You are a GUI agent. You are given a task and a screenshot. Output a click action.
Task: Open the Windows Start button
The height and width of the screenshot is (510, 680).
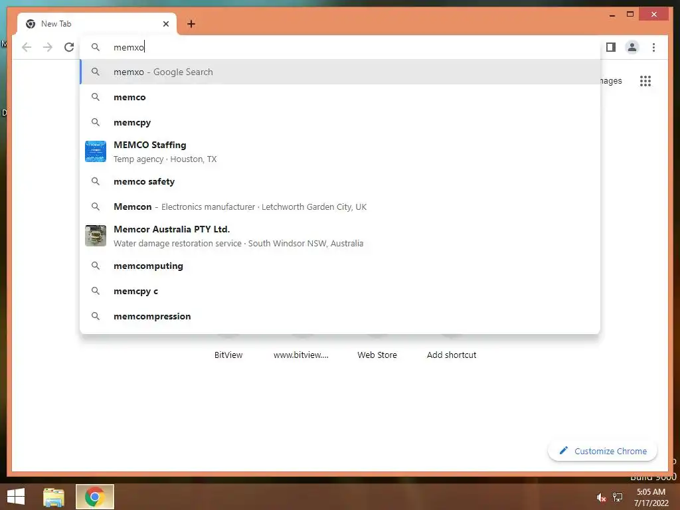coord(16,497)
